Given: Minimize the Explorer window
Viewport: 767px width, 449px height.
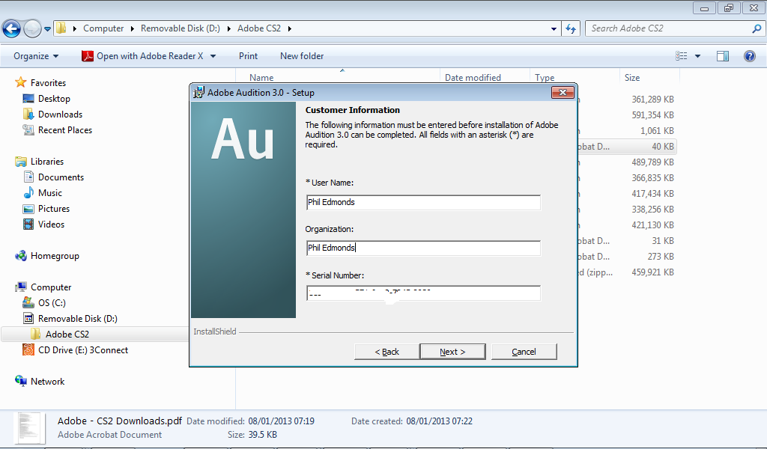Looking at the screenshot, I should click(x=704, y=7).
